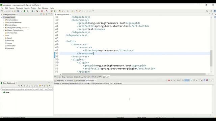Screen dimensions: 216x121
Task: Open the New wizard toolbar icon
Action: tap(2, 11)
